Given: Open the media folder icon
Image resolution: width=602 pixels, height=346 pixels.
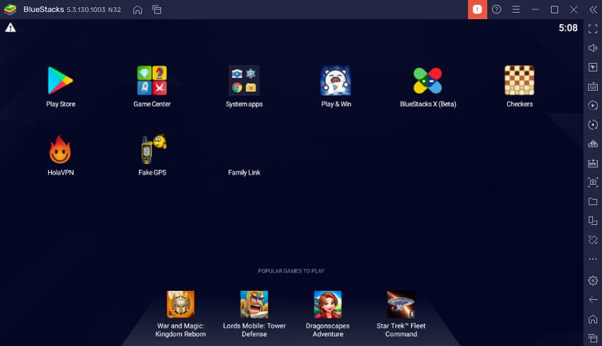Looking at the screenshot, I should pyautogui.click(x=593, y=202).
